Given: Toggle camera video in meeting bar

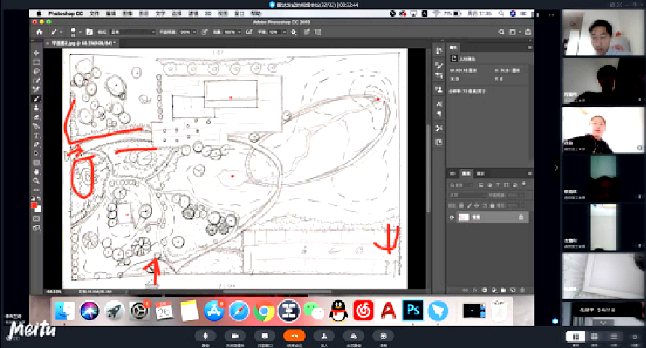Looking at the screenshot, I should pos(234,336).
